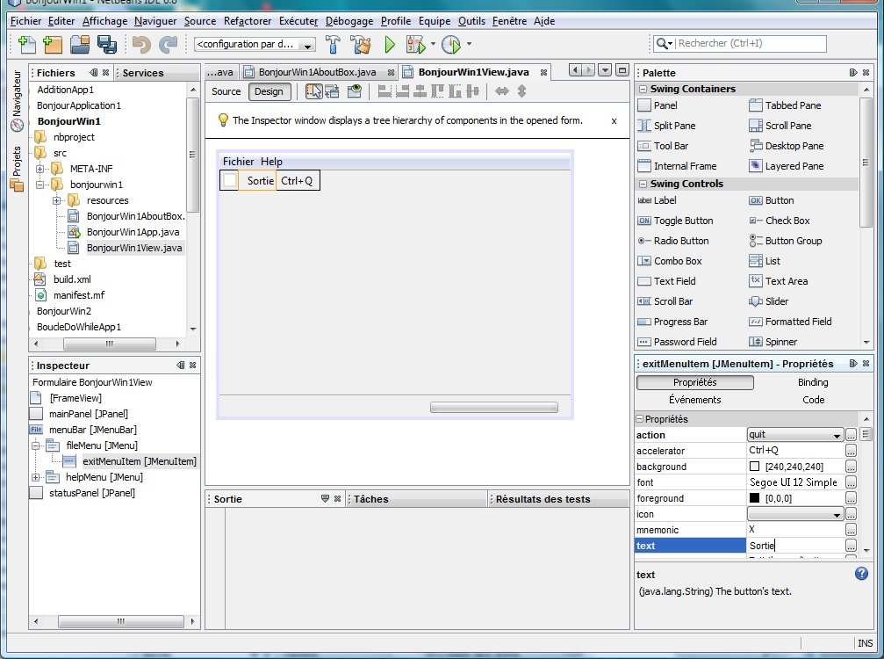
Task: Activate Selection Mode in the form designer
Action: pyautogui.click(x=314, y=91)
